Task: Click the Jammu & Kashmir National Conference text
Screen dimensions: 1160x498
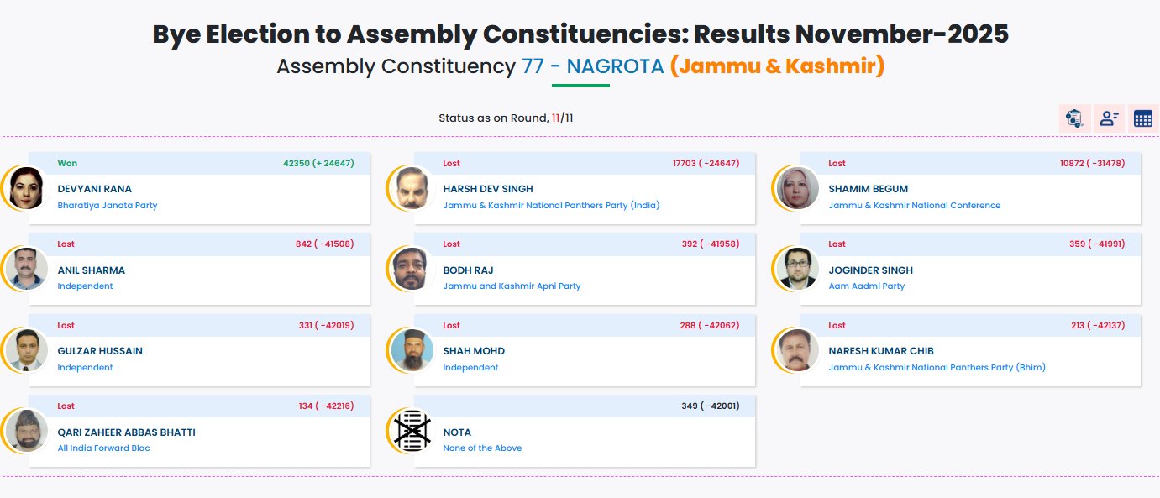Action: point(914,205)
